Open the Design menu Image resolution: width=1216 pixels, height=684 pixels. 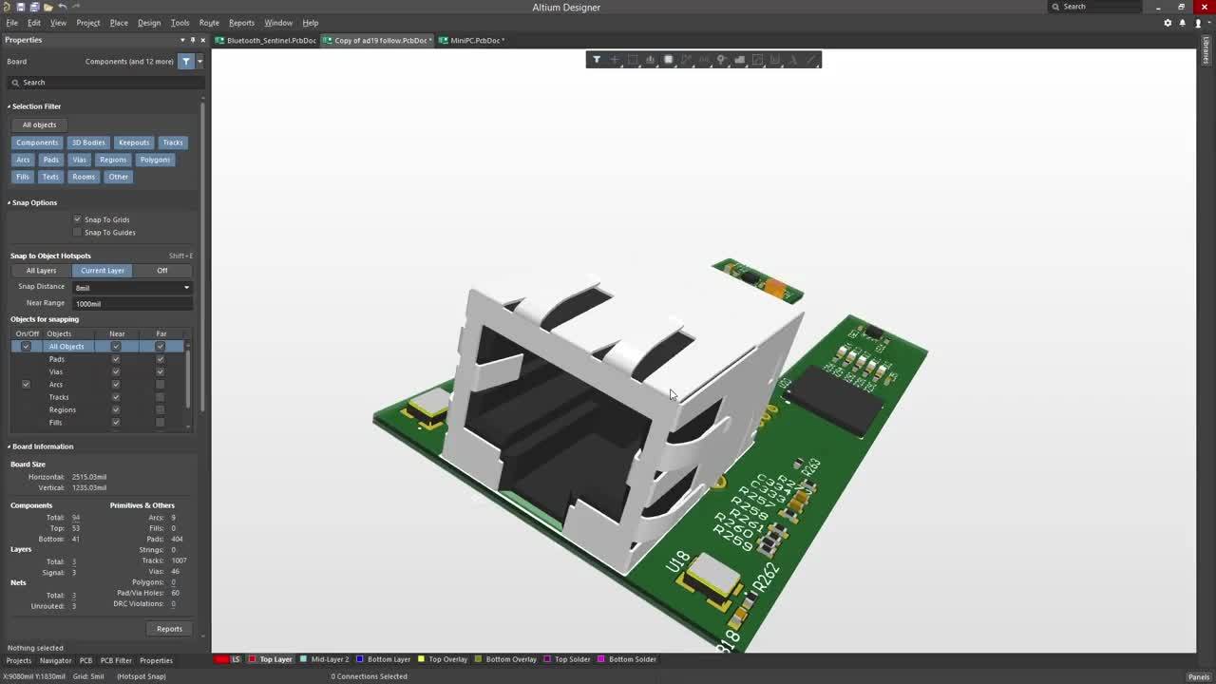149,23
